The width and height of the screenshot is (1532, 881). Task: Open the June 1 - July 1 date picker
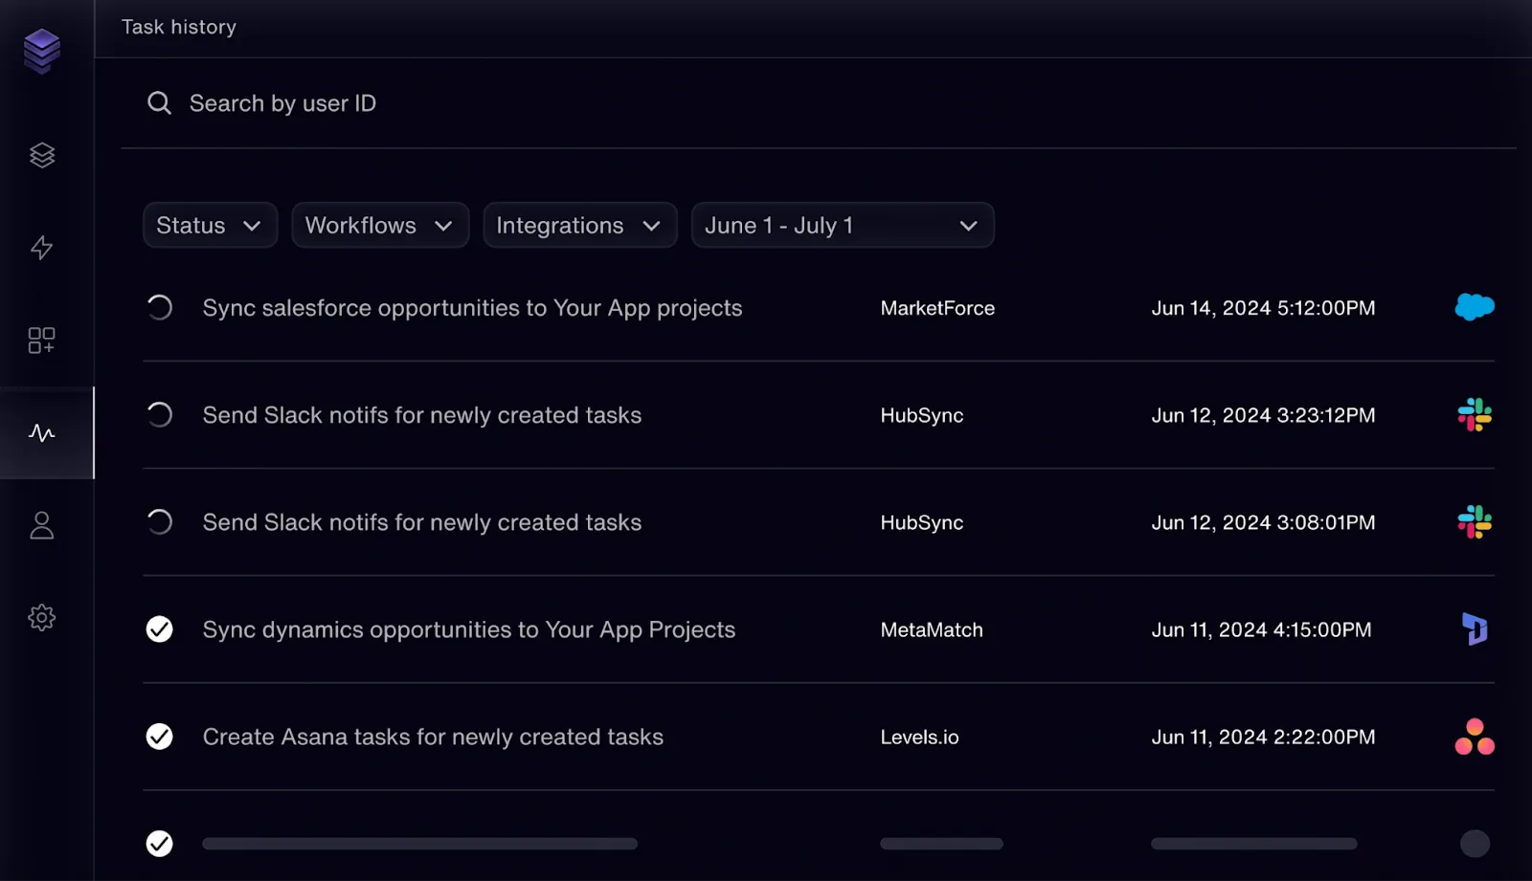pyautogui.click(x=843, y=225)
